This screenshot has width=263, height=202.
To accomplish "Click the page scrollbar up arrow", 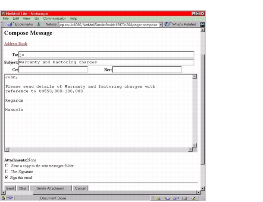I will tap(203, 30).
